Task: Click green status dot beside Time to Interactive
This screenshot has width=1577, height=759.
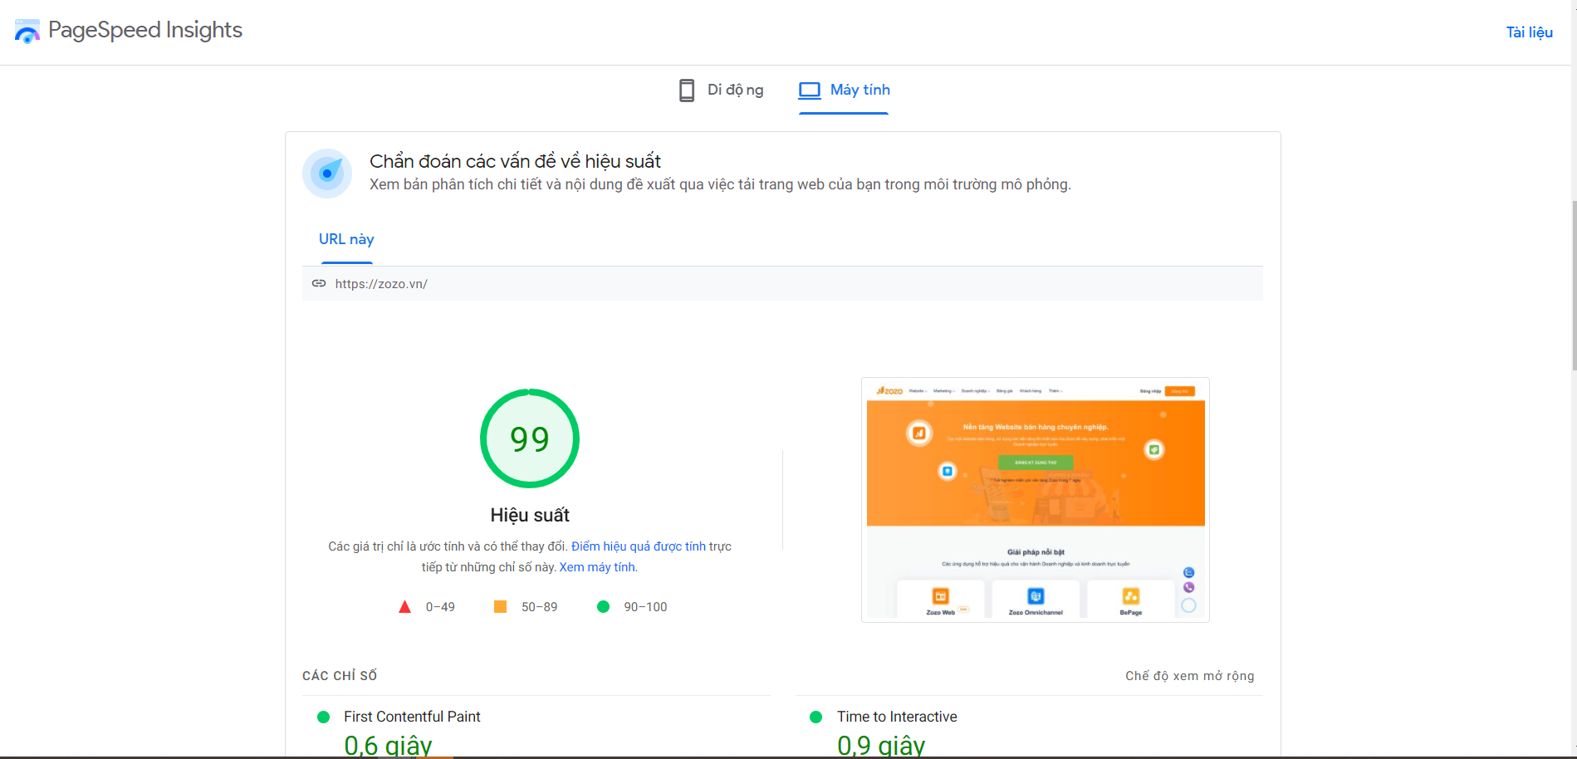Action: 816,717
